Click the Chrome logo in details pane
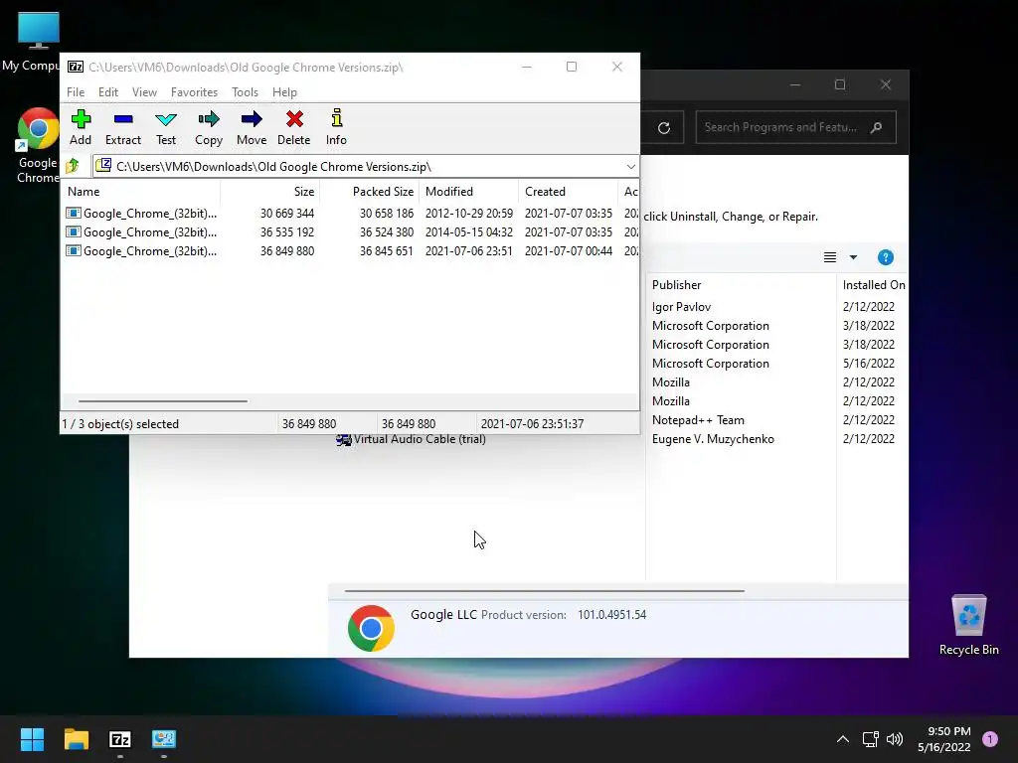Screen dimensions: 1018x763 (x=371, y=628)
